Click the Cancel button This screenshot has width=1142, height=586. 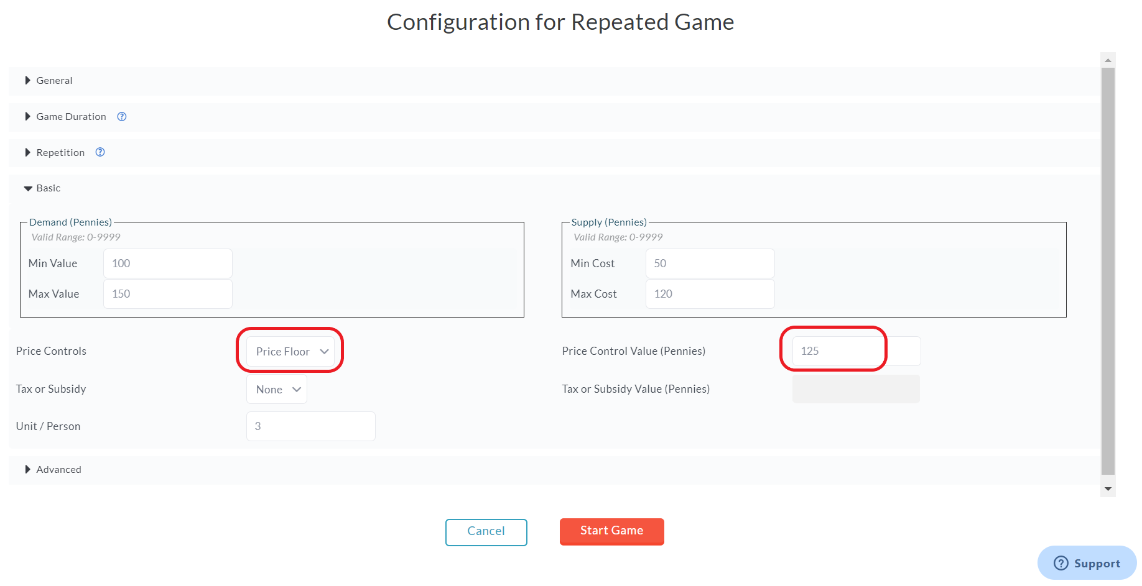tap(486, 533)
